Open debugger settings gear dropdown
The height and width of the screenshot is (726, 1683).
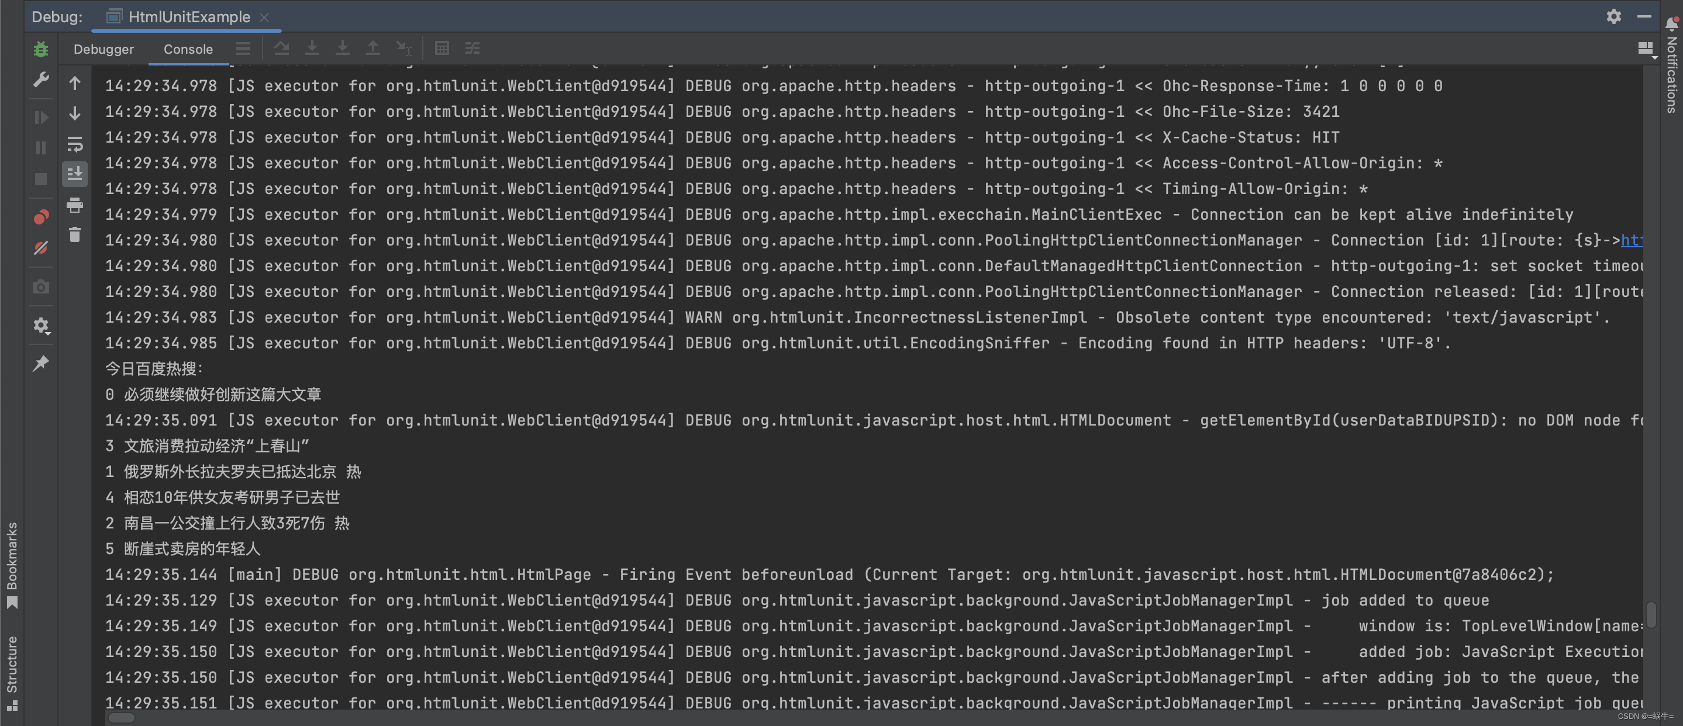(40, 325)
